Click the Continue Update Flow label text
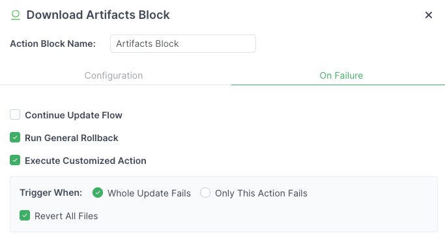 74,115
